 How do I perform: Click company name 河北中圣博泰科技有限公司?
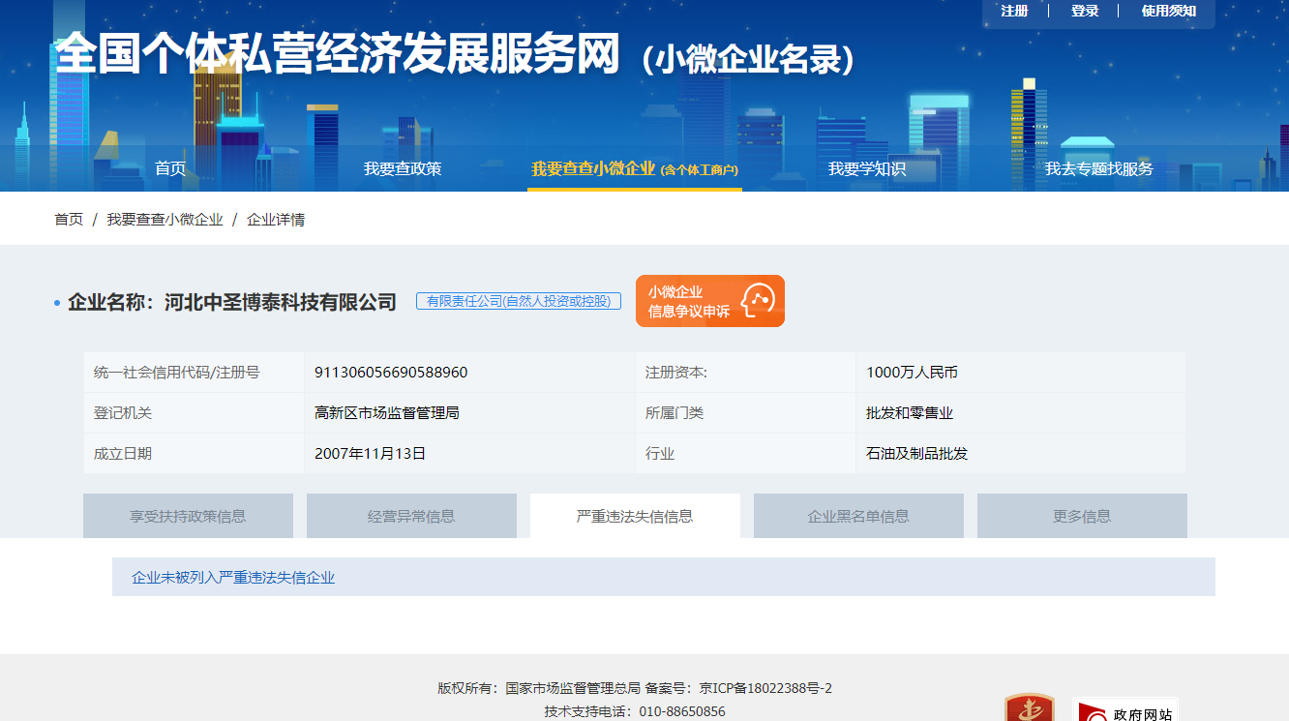click(x=281, y=302)
